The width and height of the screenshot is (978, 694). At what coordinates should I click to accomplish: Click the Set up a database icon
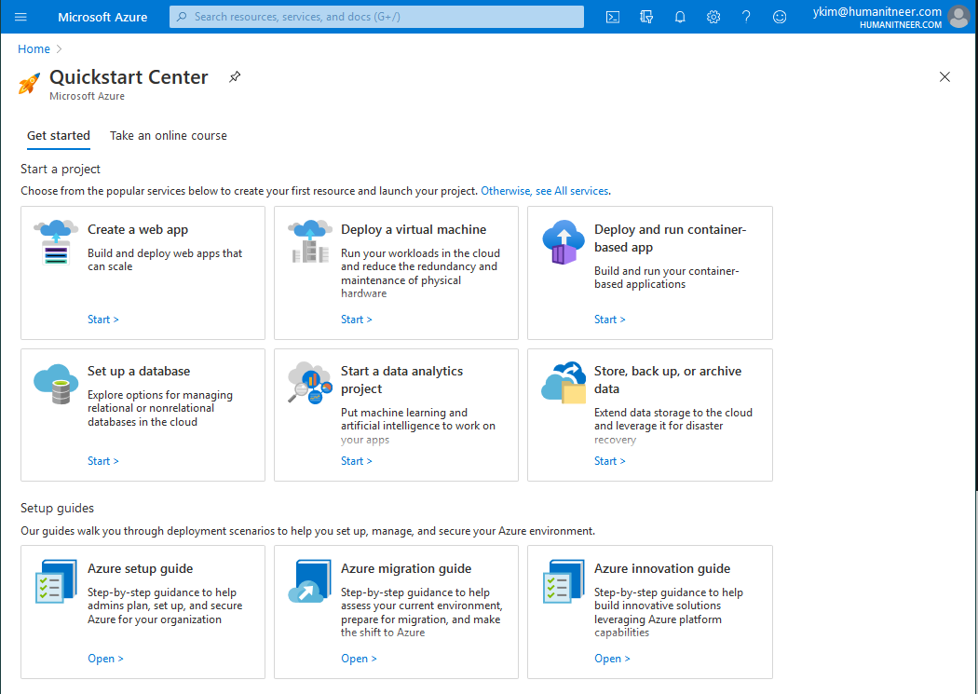(x=56, y=384)
